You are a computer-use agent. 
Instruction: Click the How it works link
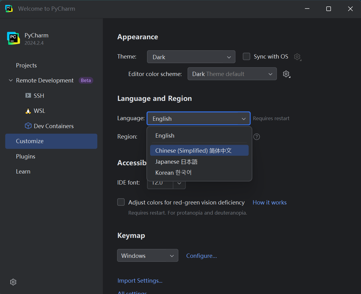coord(270,202)
